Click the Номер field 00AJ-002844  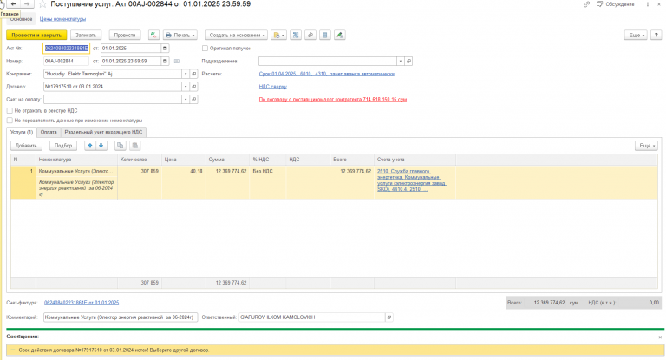(66, 62)
